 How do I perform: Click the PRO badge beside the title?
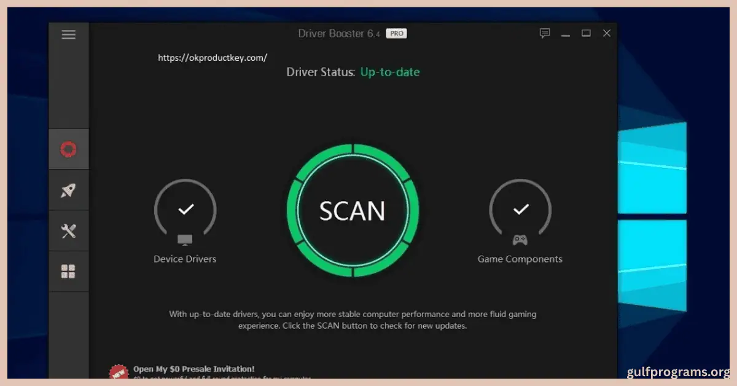(x=396, y=33)
